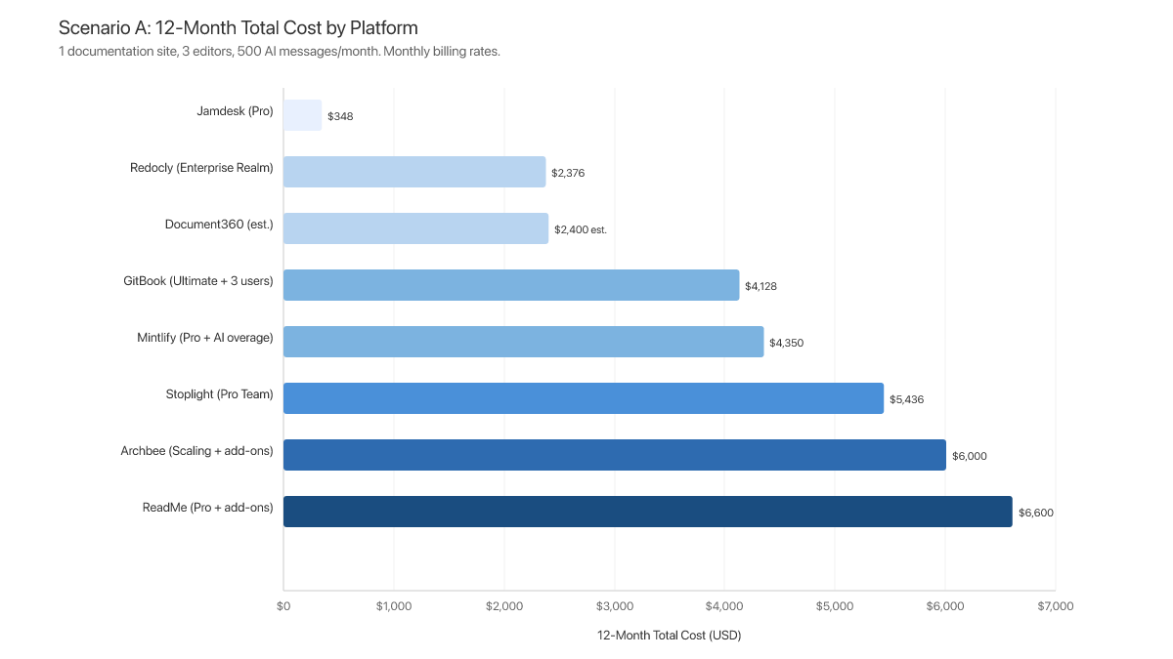Click the $4,000 gridline tick label

pyautogui.click(x=725, y=605)
